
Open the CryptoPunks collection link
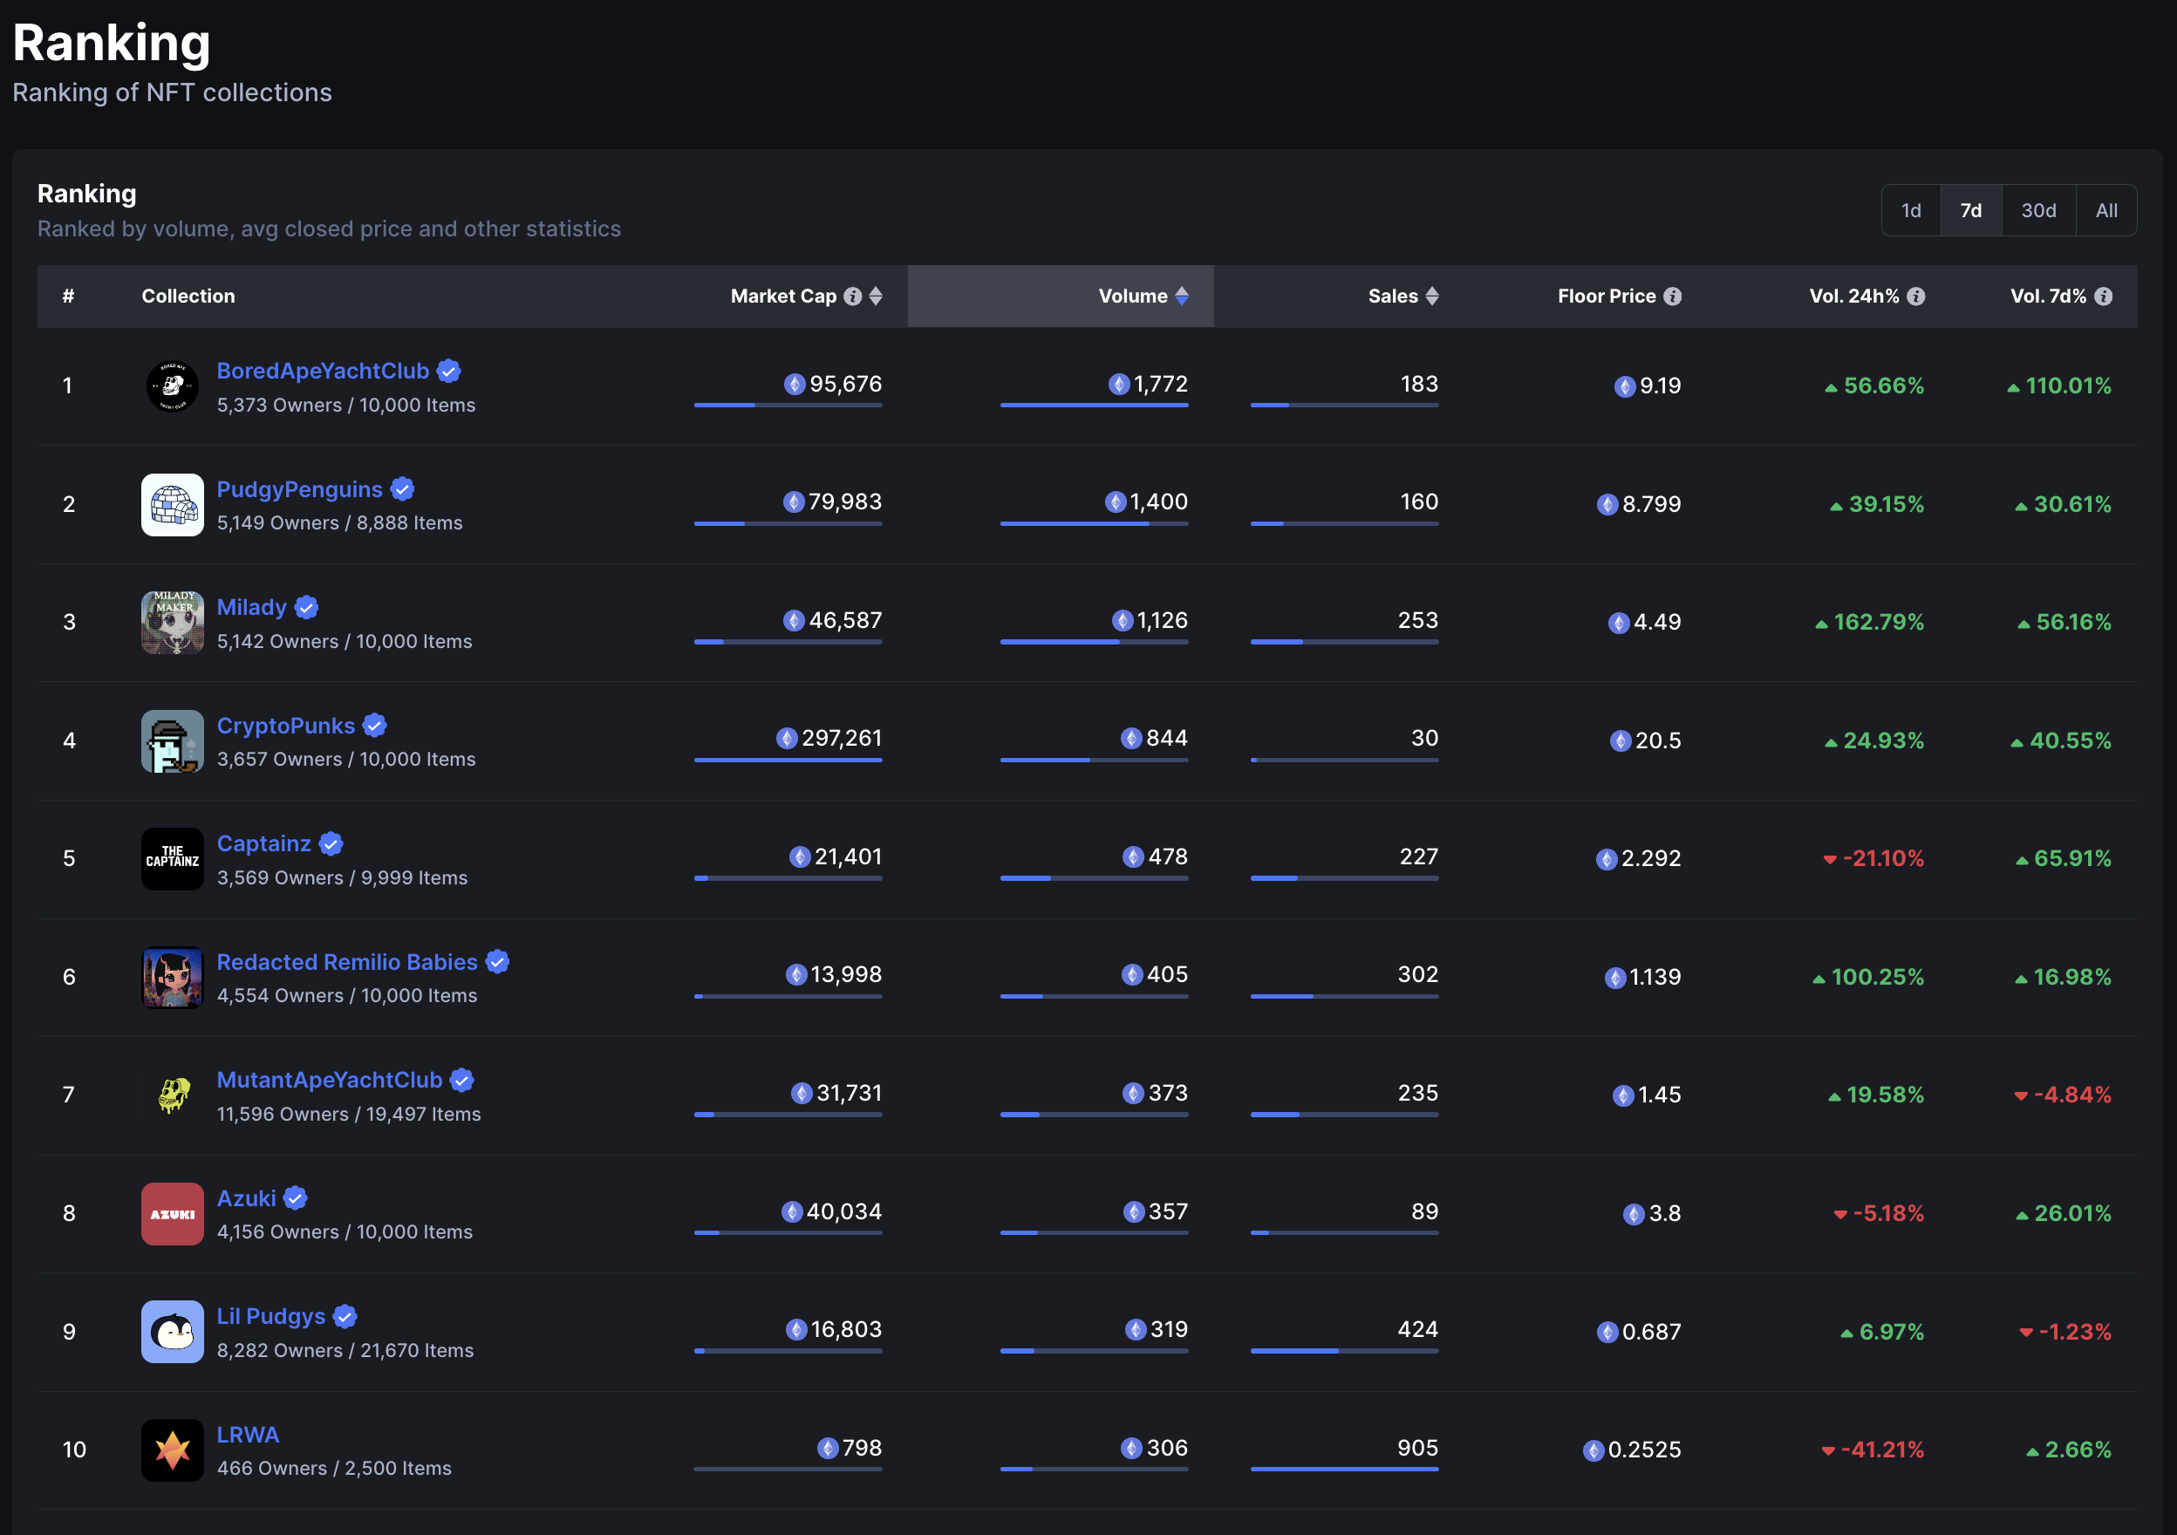(x=285, y=727)
